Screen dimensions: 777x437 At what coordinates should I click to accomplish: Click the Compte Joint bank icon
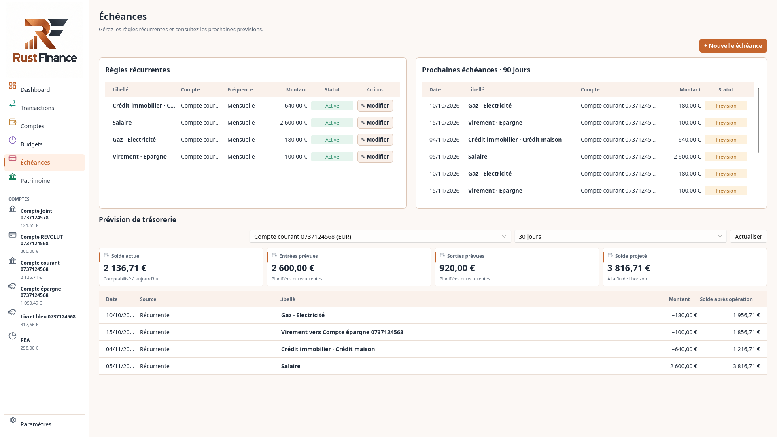13,209
